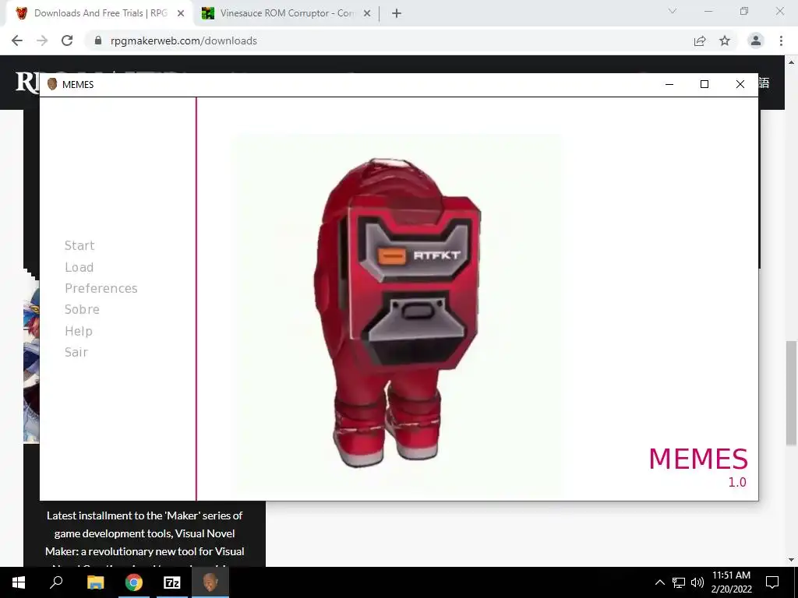
Task: Close the Downloads And Free Trials tab
Action: click(181, 14)
